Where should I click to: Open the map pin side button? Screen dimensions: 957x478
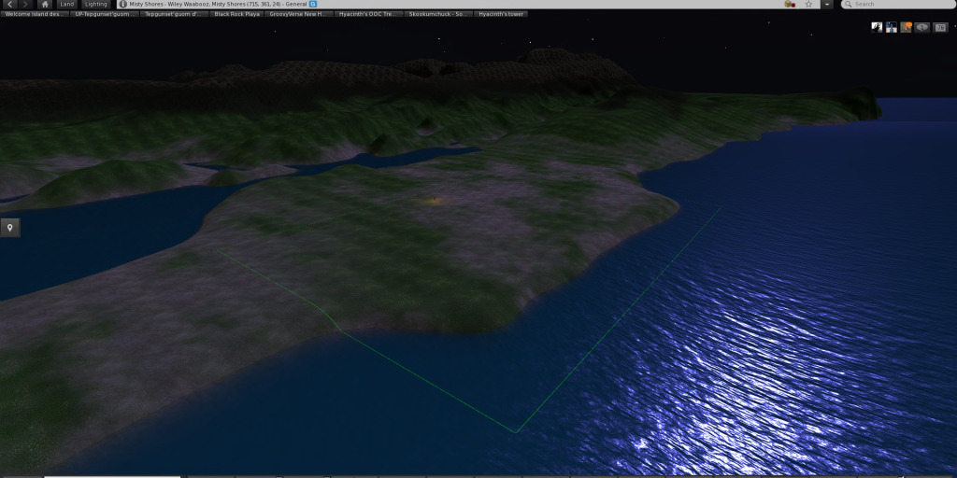pyautogui.click(x=10, y=228)
